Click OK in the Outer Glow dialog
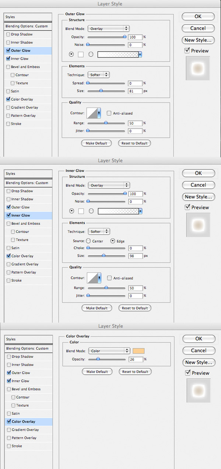 tap(198, 16)
